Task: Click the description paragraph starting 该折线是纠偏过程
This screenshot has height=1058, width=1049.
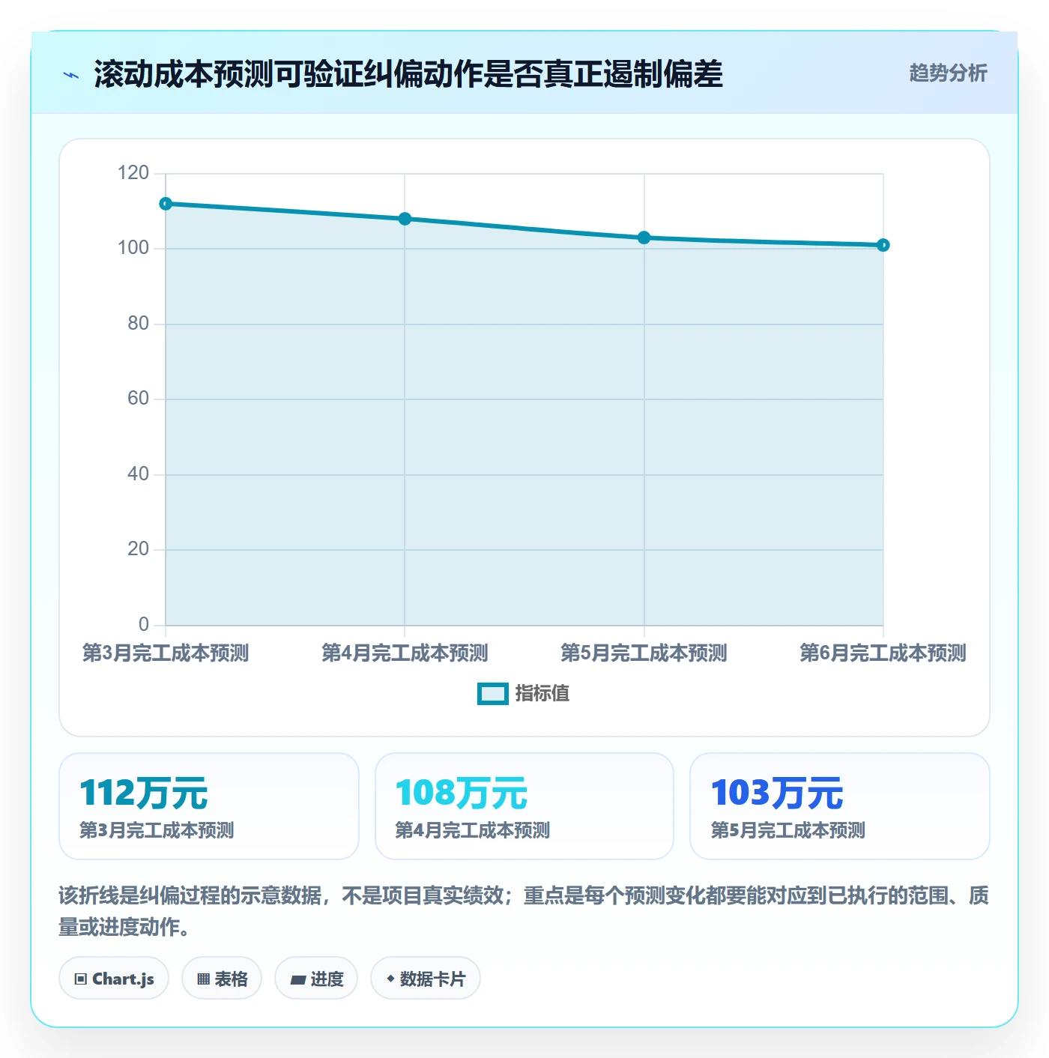Action: [524, 911]
